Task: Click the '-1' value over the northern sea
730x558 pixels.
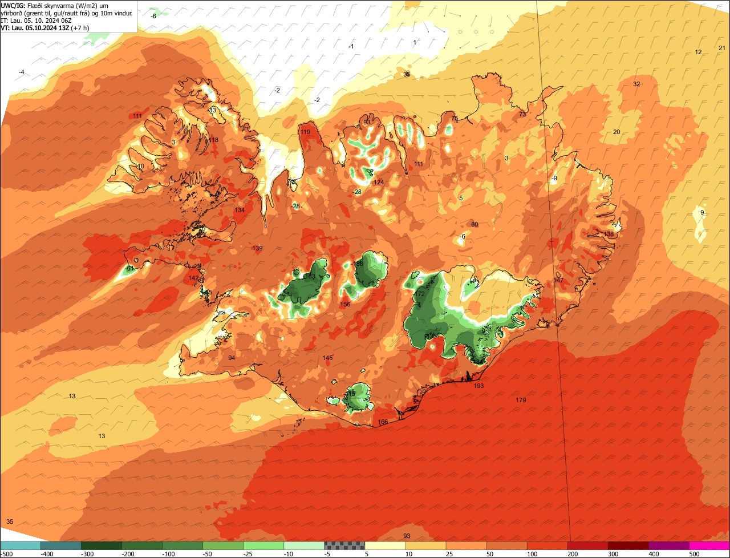Action: click(x=351, y=46)
